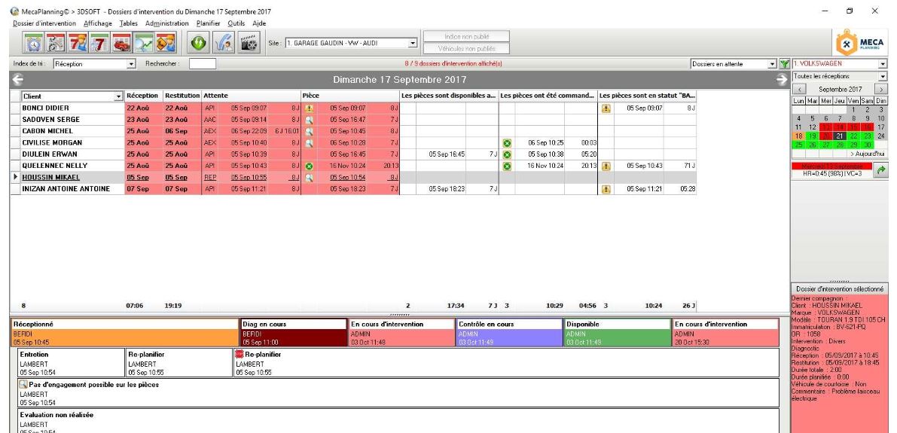
Task: Go to previous day with left arrow
Action: pyautogui.click(x=18, y=79)
